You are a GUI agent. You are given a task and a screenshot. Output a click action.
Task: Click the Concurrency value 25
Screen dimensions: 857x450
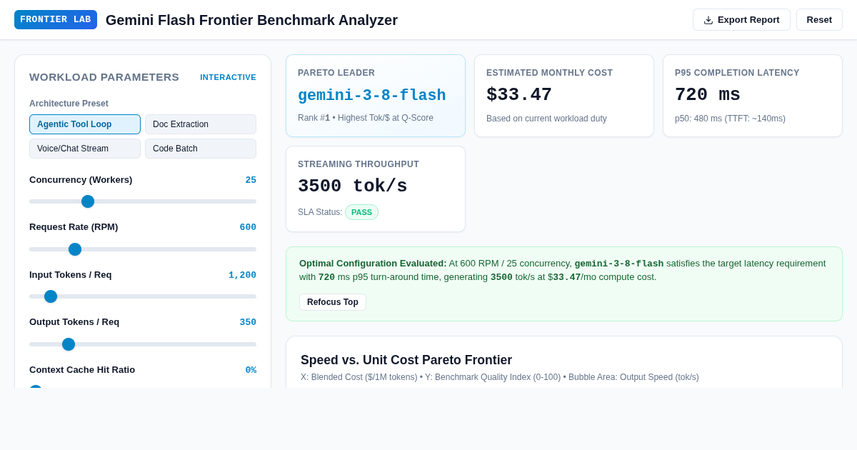coord(251,180)
